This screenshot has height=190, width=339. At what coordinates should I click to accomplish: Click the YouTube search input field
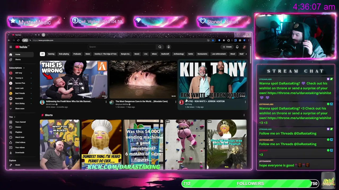[x=122, y=47]
